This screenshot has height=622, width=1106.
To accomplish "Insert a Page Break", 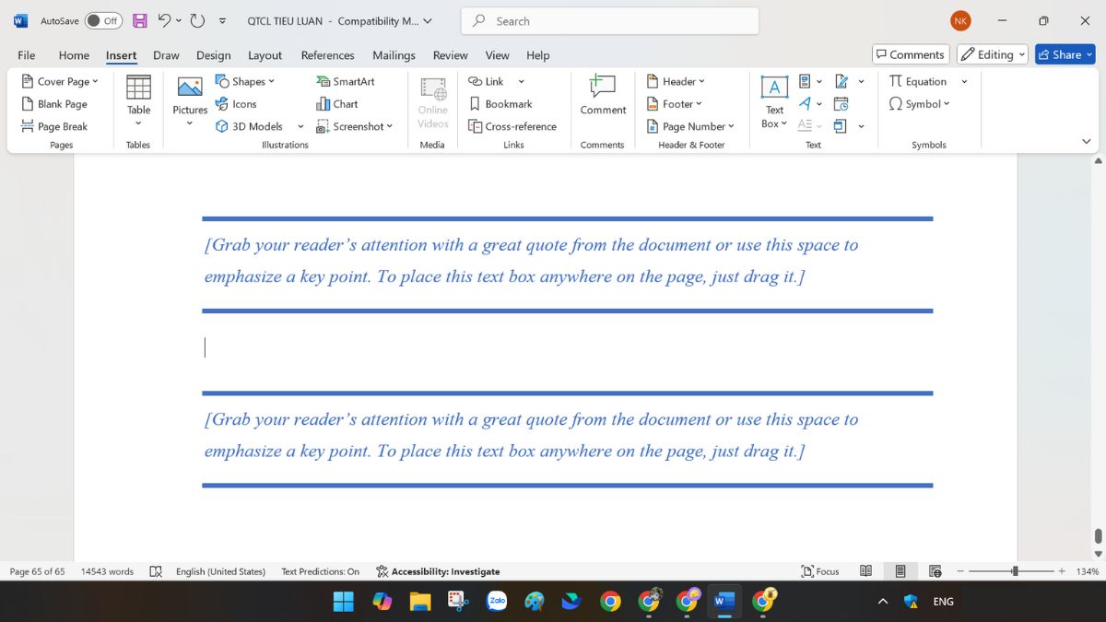I will pos(54,126).
